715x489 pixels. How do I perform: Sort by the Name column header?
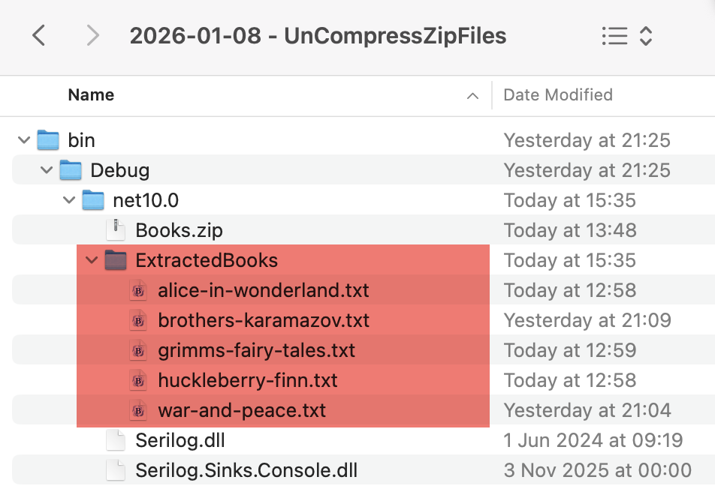90,95
